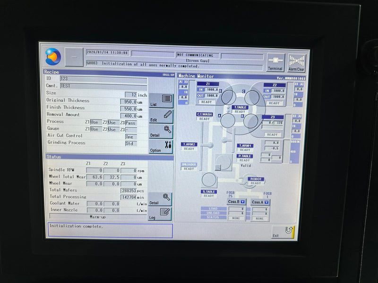This screenshot has height=283, width=378.
Task: Click the P.TABLE wafer graphic
Action: click(223, 163)
